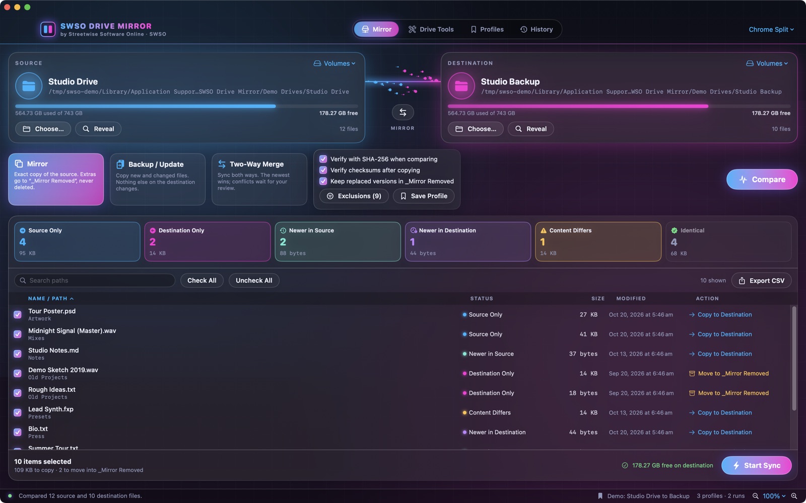
Task: Click the Newer in Source clock icon
Action: coord(283,230)
